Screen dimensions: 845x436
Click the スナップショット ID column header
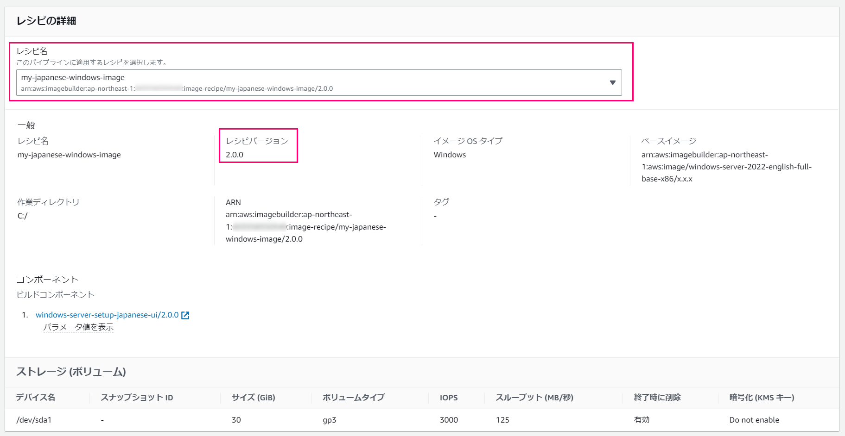tap(137, 398)
